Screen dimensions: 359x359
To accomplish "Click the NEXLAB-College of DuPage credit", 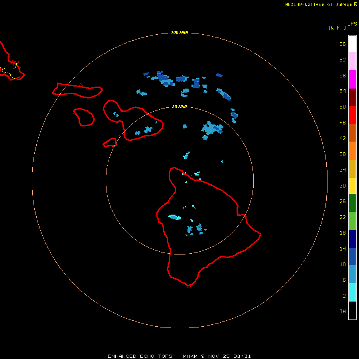I will [318, 4].
